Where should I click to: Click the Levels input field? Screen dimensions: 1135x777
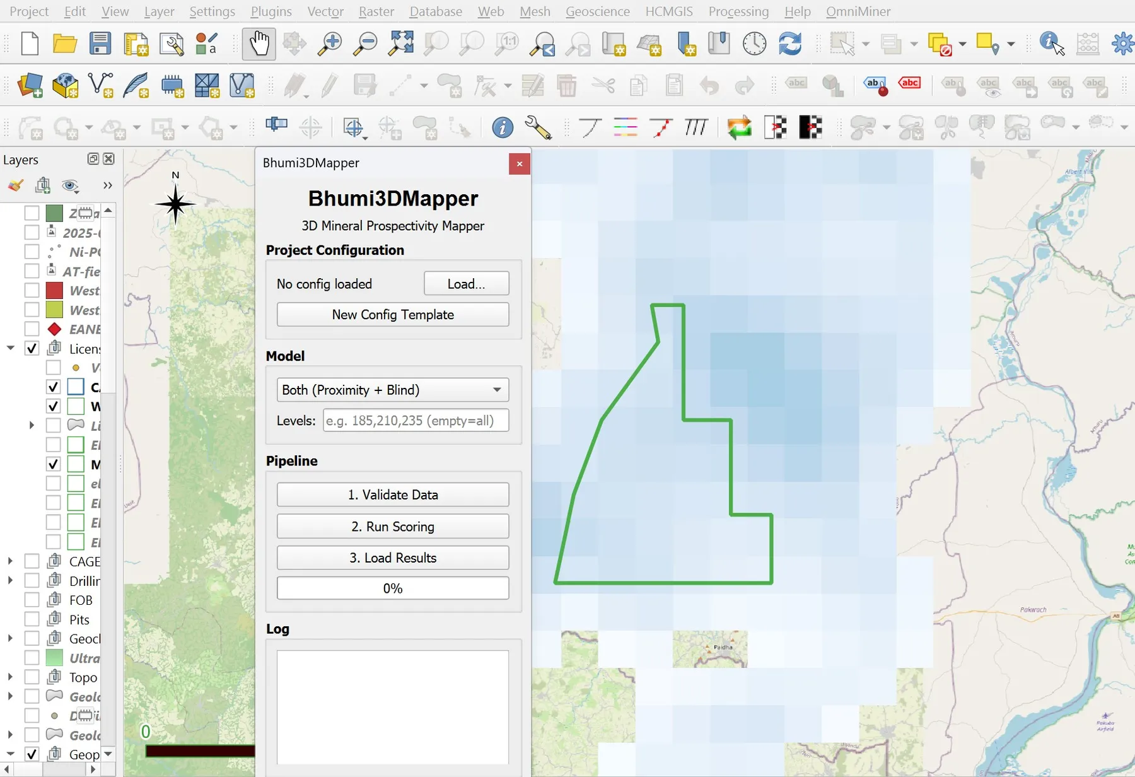pyautogui.click(x=416, y=421)
